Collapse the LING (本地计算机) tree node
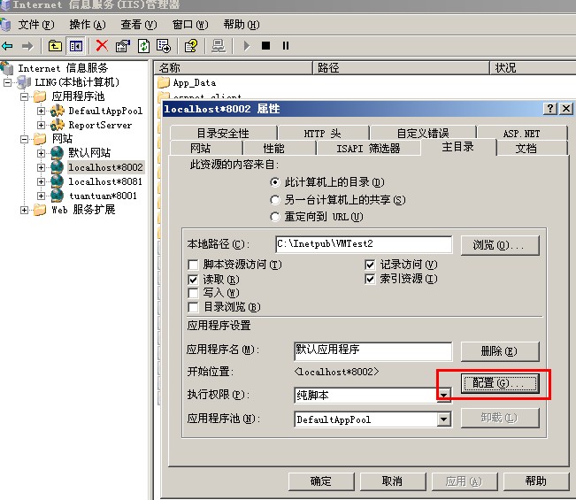 [7, 82]
